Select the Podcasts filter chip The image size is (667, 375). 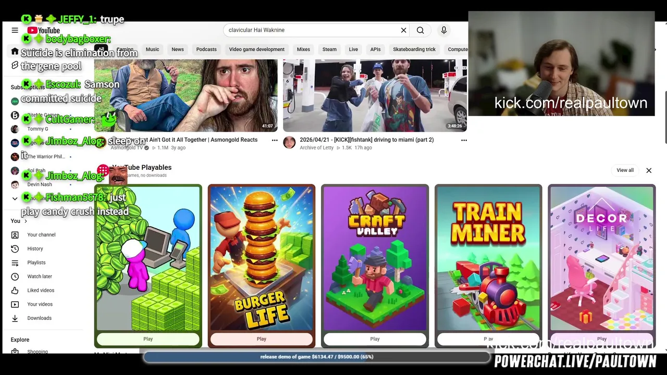pyautogui.click(x=206, y=49)
